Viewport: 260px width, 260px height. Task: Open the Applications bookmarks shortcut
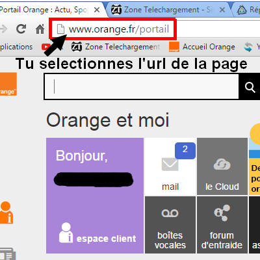16,47
